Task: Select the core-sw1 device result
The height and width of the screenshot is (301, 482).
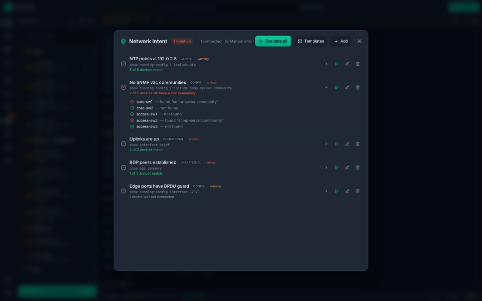Action: pyautogui.click(x=174, y=102)
